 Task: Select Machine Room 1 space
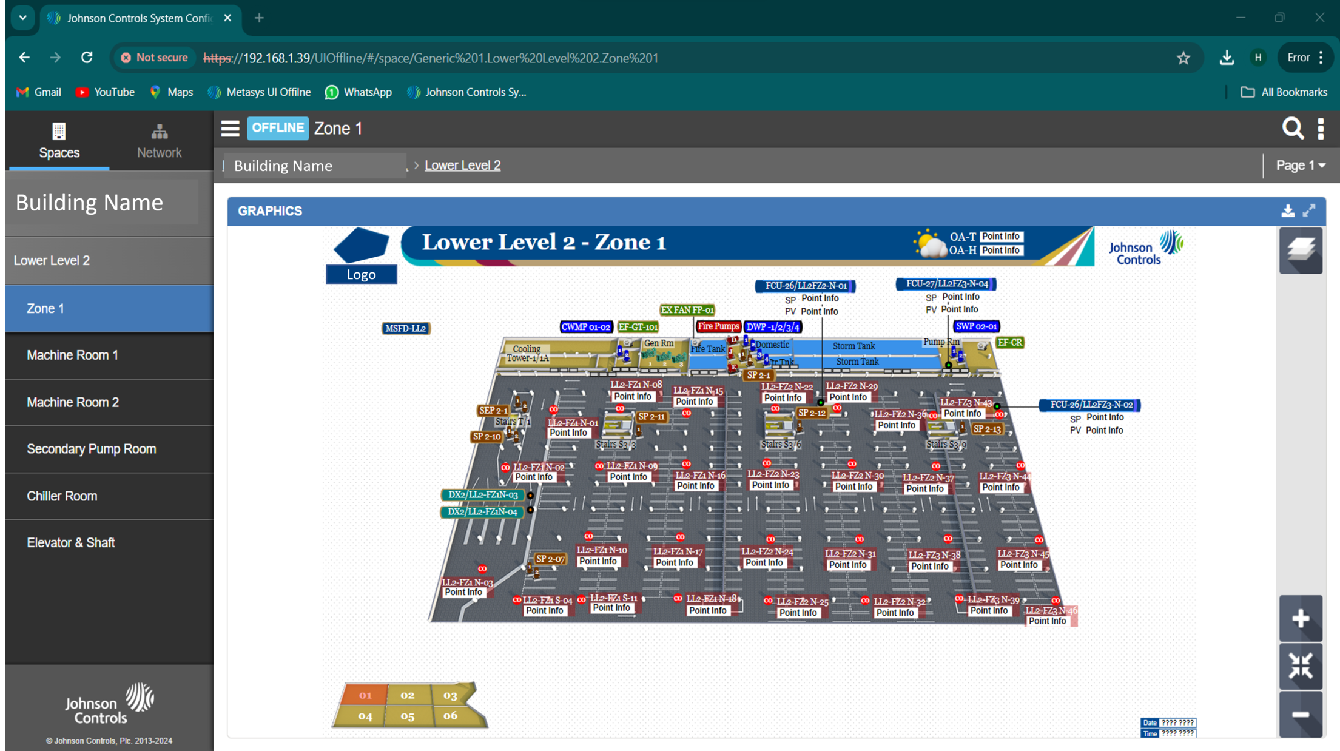[72, 355]
